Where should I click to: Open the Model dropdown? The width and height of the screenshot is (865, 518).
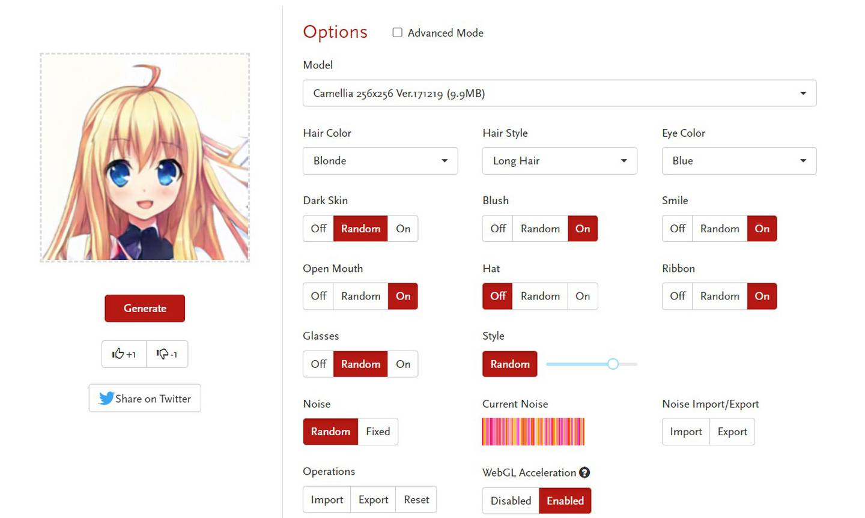pyautogui.click(x=559, y=93)
